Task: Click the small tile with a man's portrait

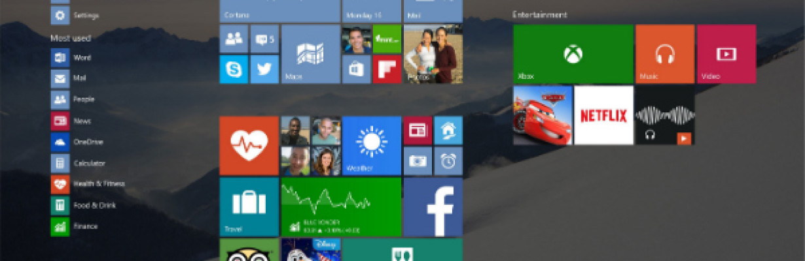Action: click(357, 38)
